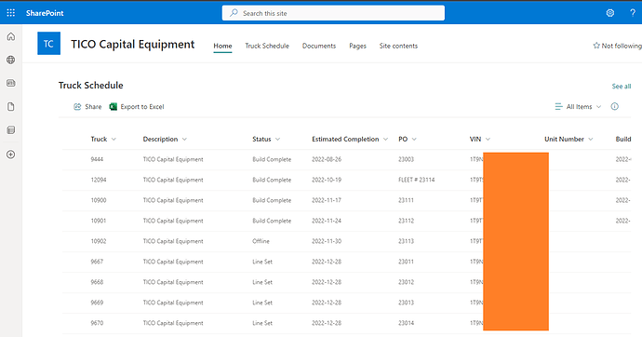The width and height of the screenshot is (642, 337).
Task: Expand the All Items view dropdown
Action: [578, 106]
